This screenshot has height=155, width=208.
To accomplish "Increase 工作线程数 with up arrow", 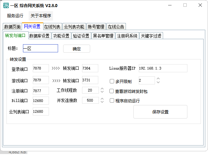I will click(x=102, y=89).
